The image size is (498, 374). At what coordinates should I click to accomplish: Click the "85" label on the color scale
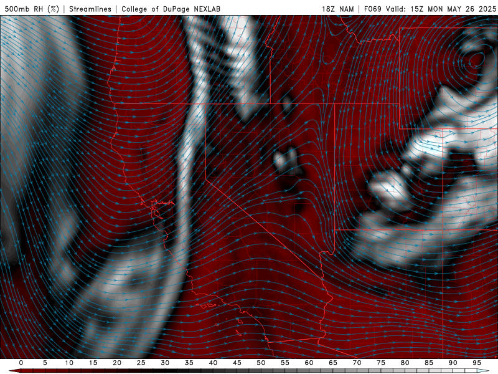click(x=429, y=363)
